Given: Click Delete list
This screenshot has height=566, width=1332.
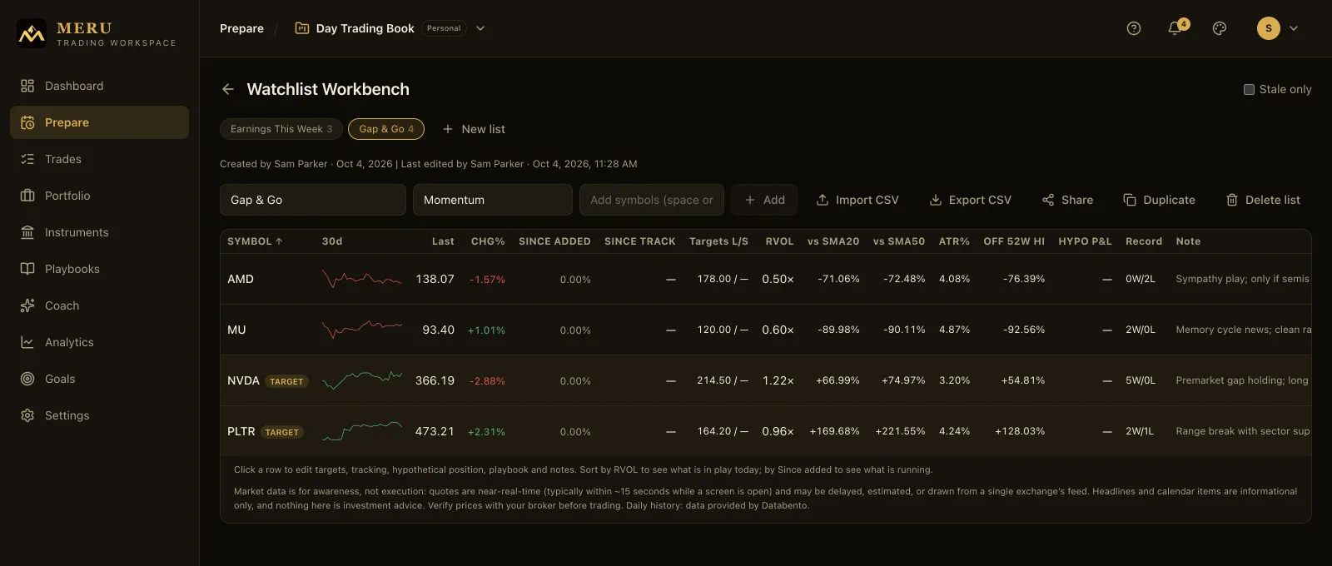Looking at the screenshot, I should 1263,200.
